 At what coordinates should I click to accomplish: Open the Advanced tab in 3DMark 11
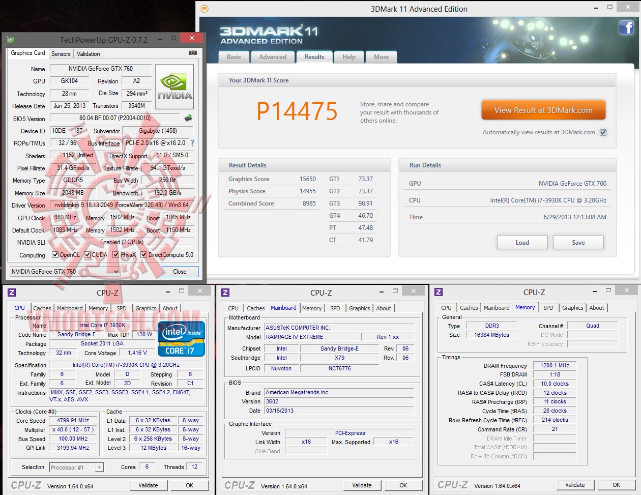point(273,57)
